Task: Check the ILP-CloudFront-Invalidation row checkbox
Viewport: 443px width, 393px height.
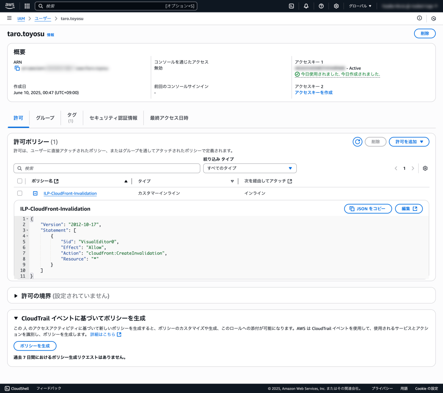Action: click(x=20, y=193)
